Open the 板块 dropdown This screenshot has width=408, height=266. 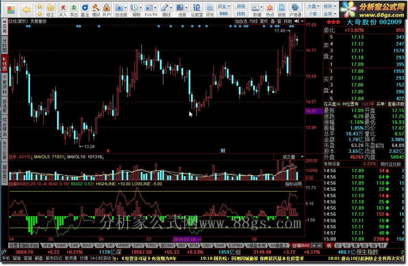(330, 6)
